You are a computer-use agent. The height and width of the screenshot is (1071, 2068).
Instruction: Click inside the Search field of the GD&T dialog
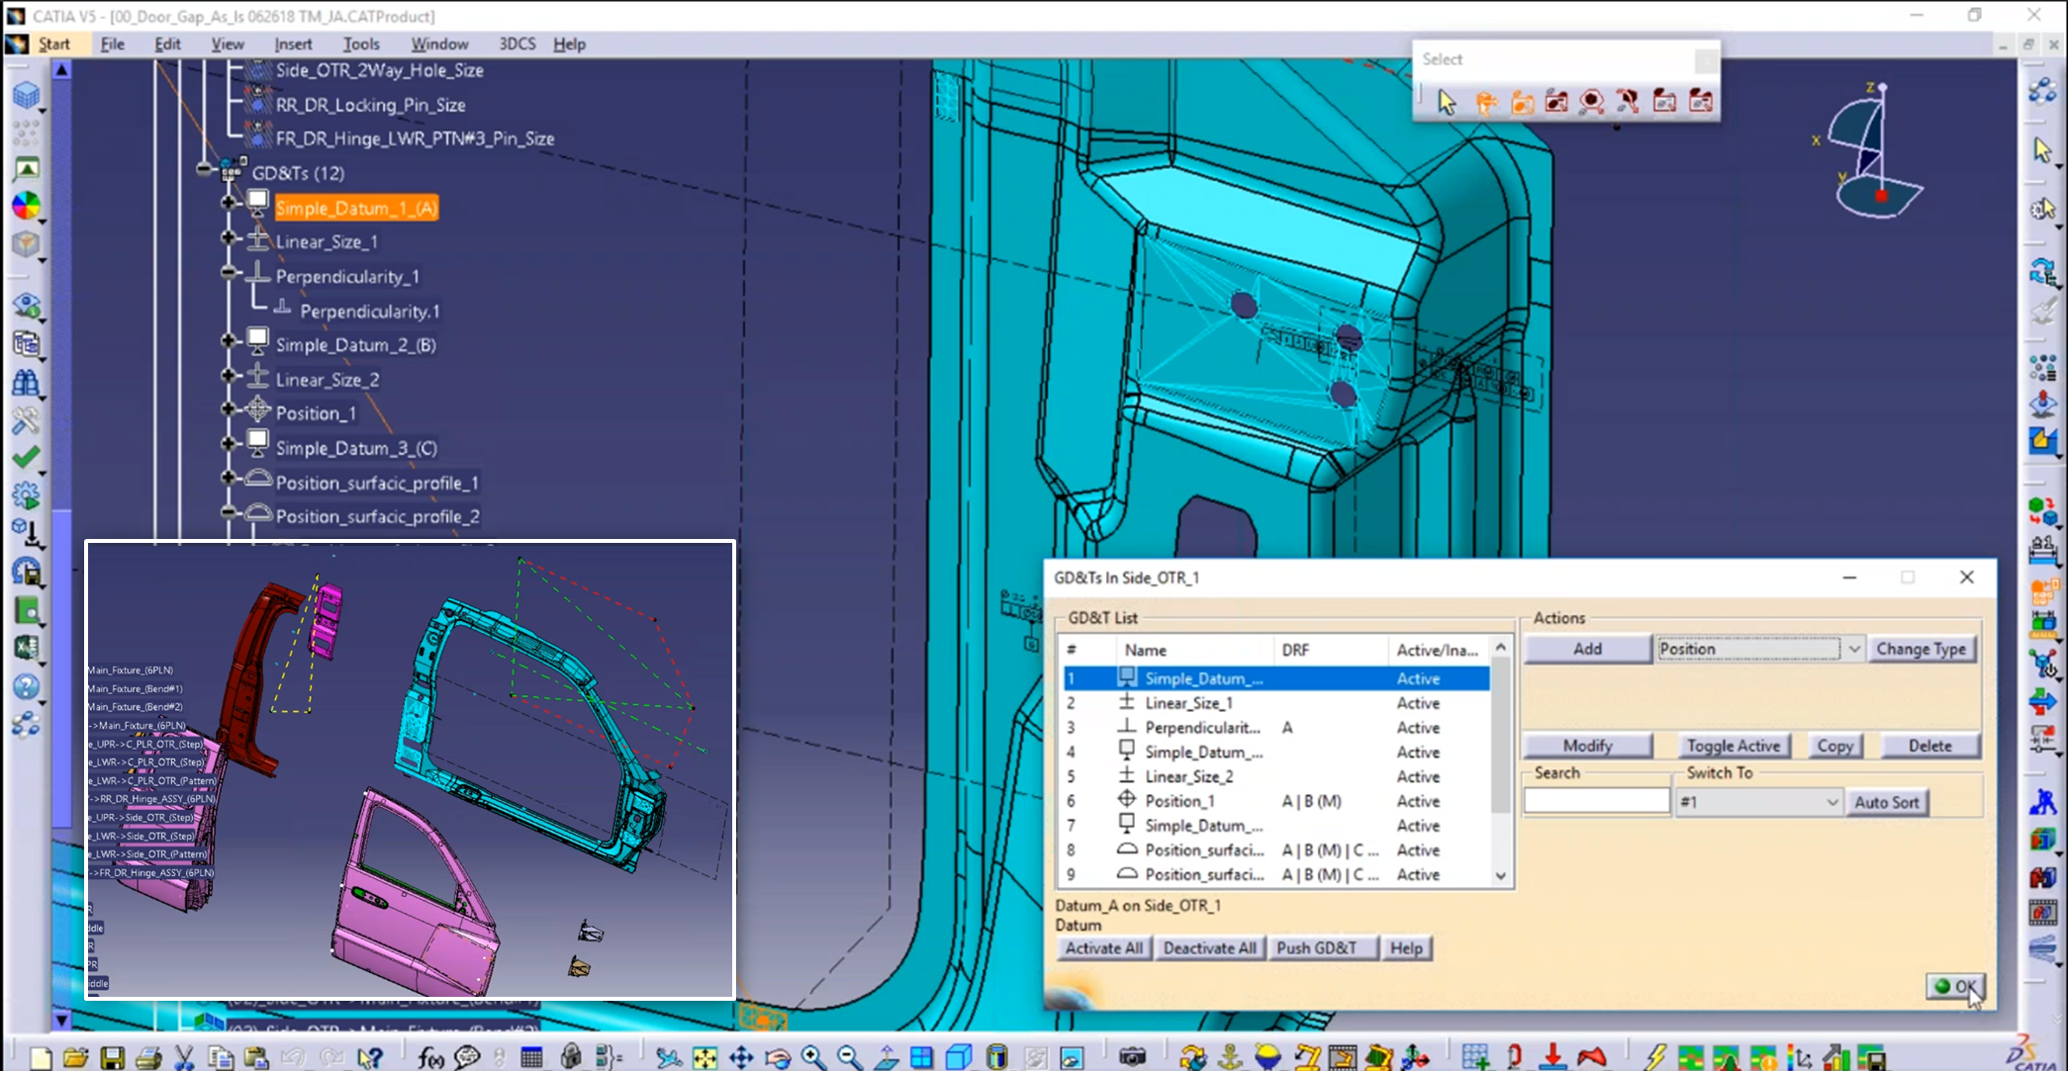(1596, 799)
